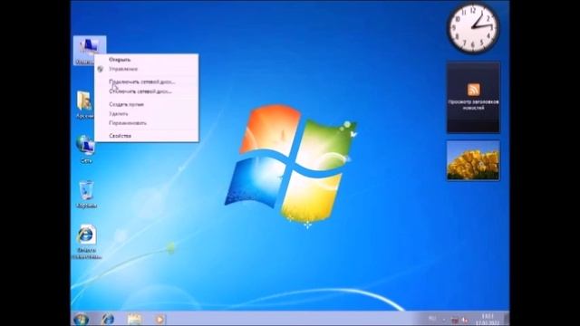Open the Start menu orb
This screenshot has height=326, width=580.
click(81, 319)
